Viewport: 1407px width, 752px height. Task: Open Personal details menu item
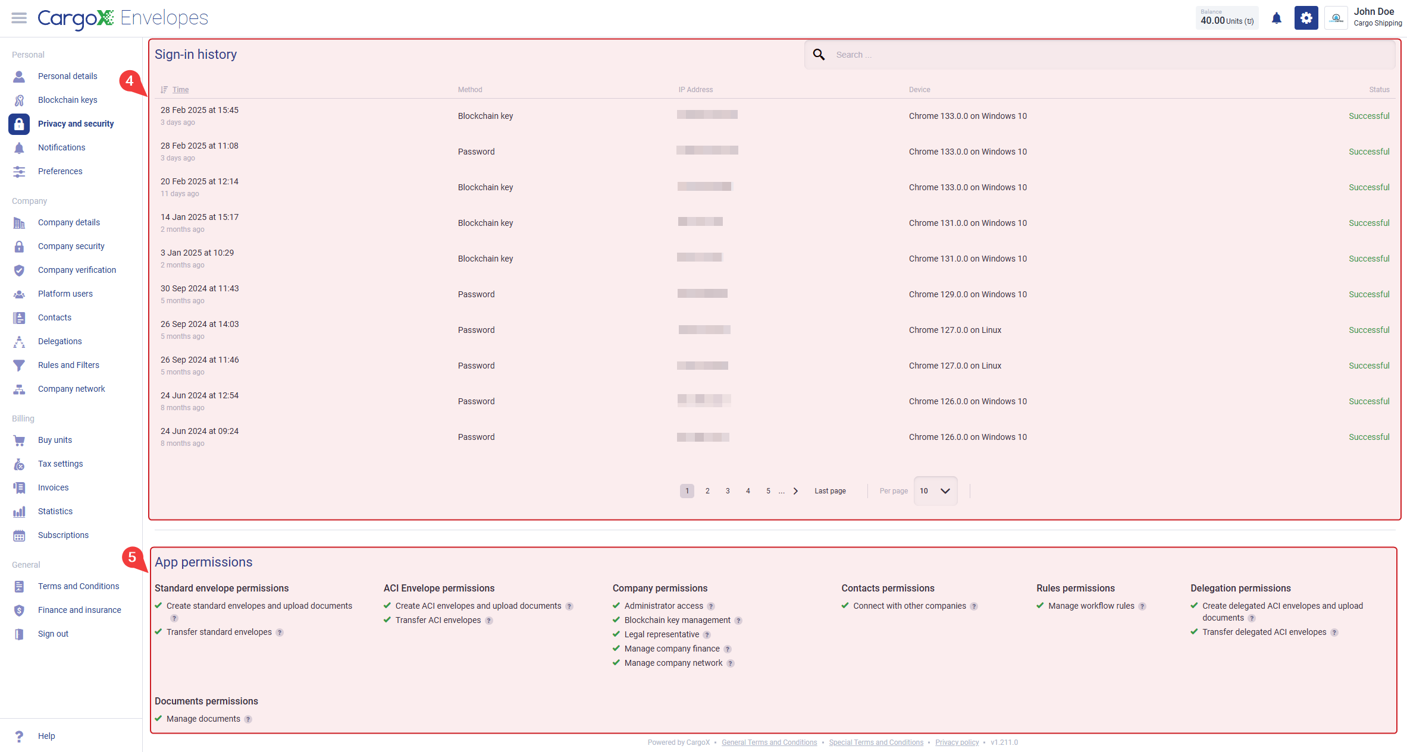tap(68, 76)
